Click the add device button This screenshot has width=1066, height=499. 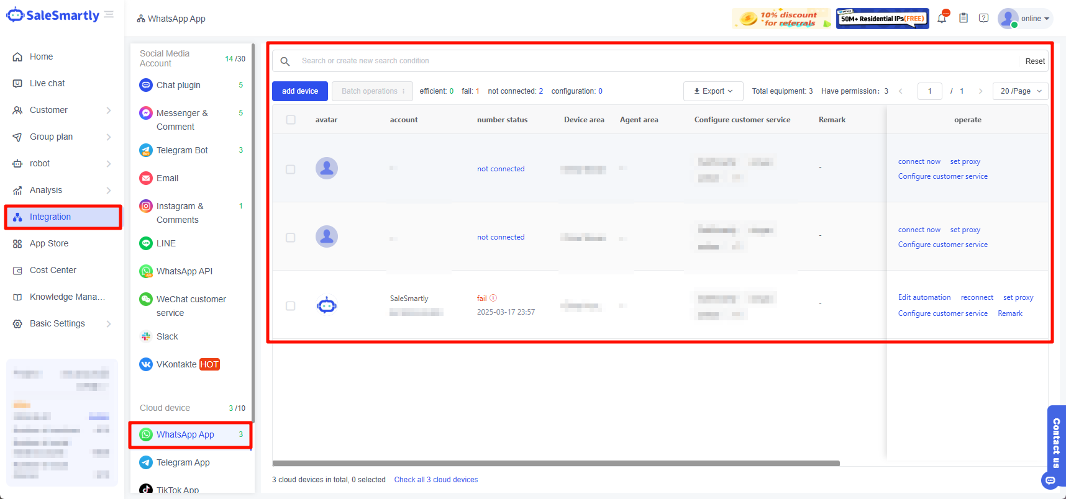pos(300,91)
